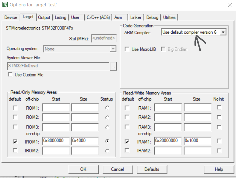The height and width of the screenshot is (178, 236).
Task: Click the Cancel button
Action: click(x=118, y=169)
